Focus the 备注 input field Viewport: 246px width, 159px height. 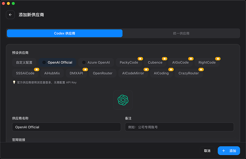(x=179, y=127)
